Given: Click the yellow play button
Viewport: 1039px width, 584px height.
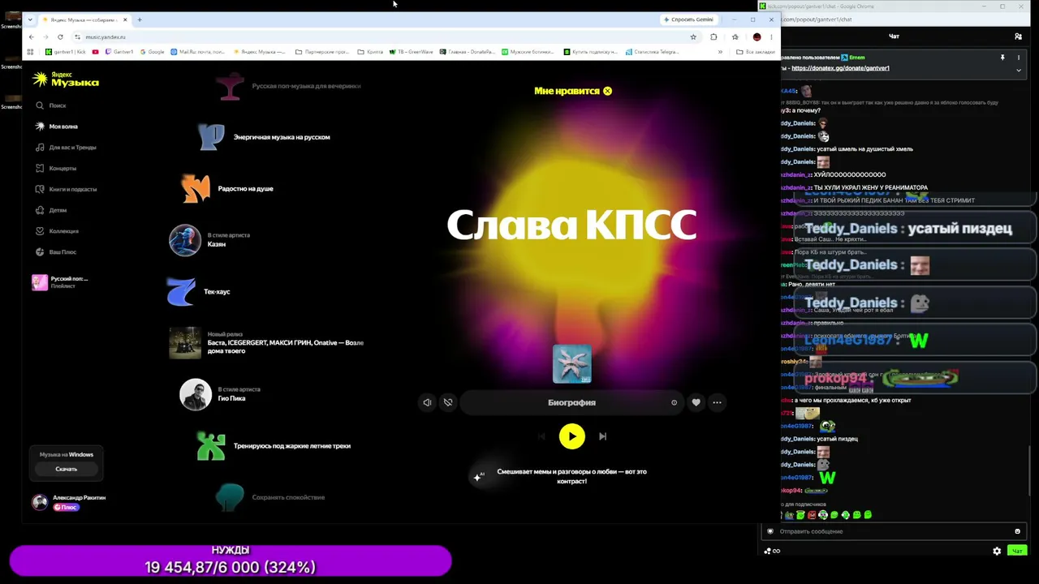Looking at the screenshot, I should click(x=572, y=436).
